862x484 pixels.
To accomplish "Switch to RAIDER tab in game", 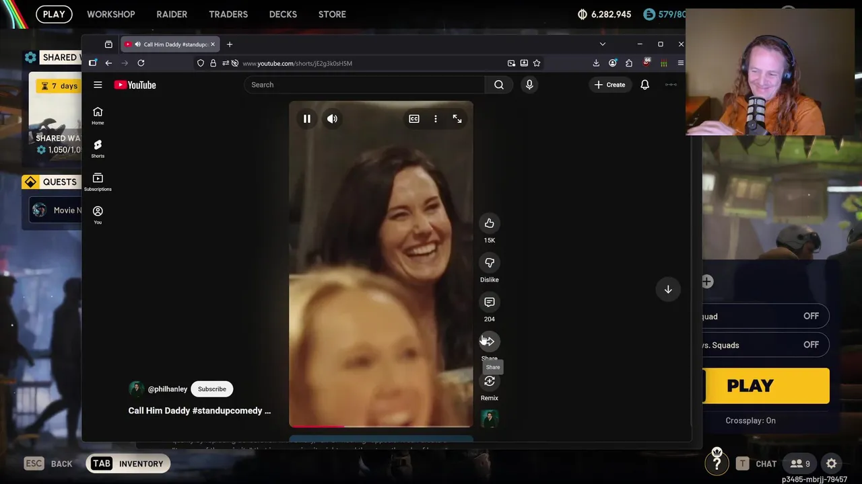I will click(172, 14).
